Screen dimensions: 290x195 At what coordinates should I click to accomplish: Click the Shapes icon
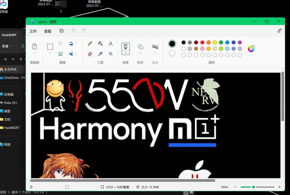140,47
